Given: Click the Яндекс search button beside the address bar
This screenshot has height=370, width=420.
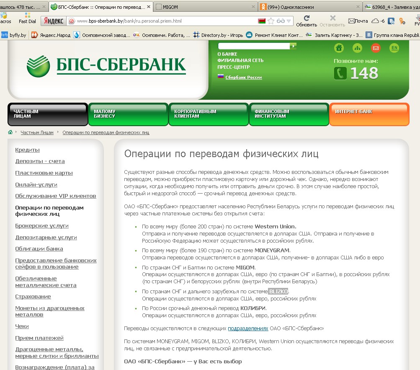Looking at the screenshot, I should 54,21.
